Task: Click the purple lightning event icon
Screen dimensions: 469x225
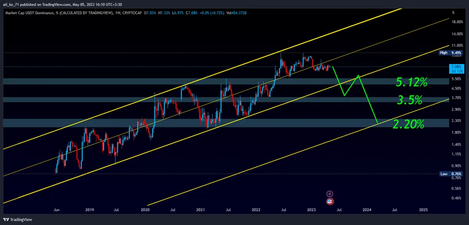Action: [x=329, y=194]
